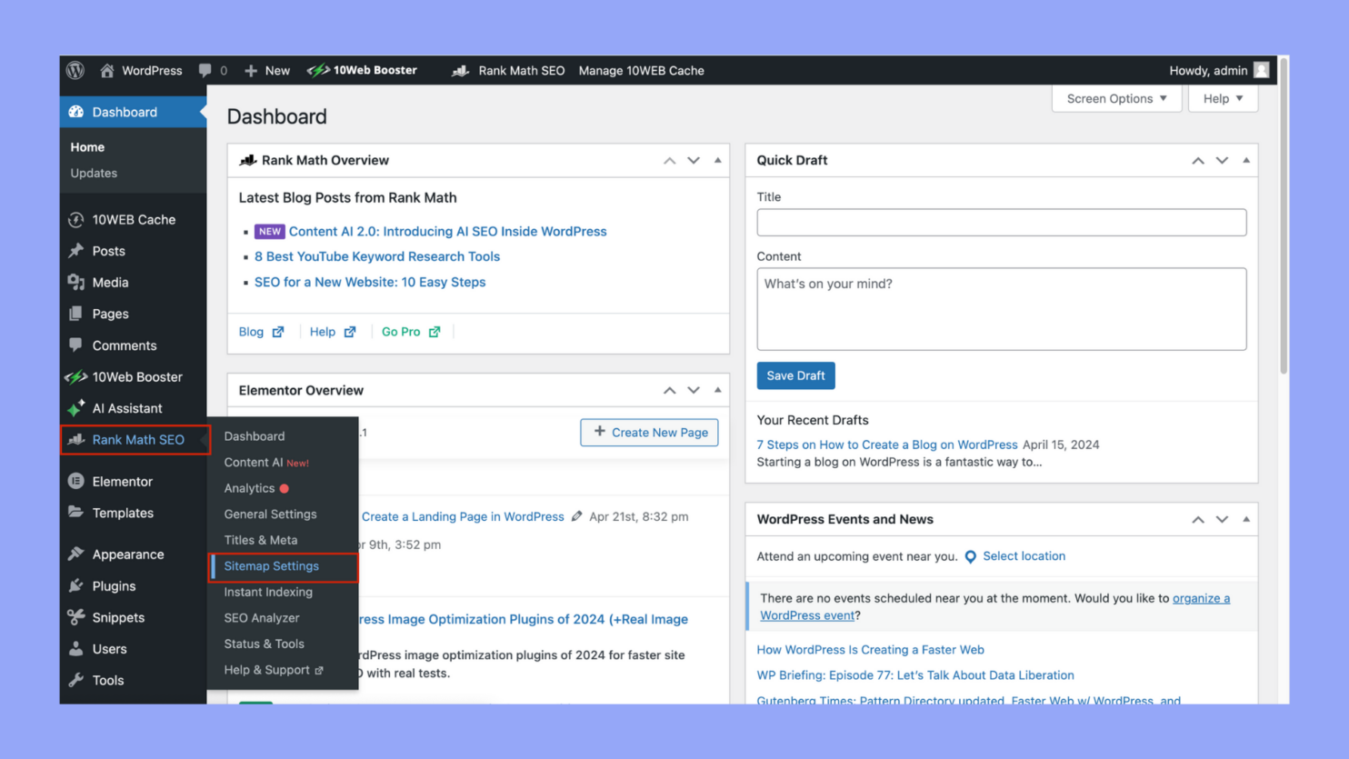Open the Go Pro link

point(401,332)
